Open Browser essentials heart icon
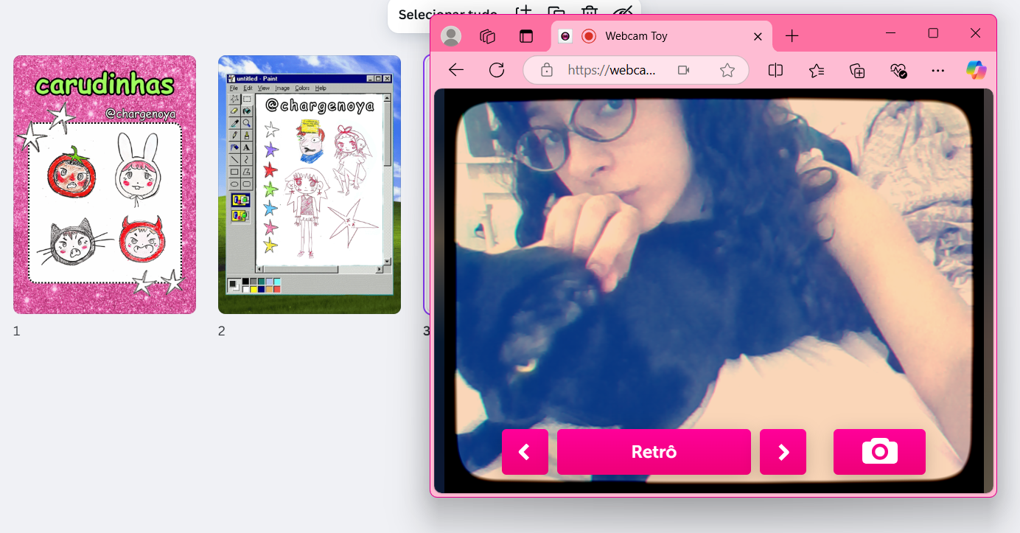The image size is (1020, 533). coord(898,70)
